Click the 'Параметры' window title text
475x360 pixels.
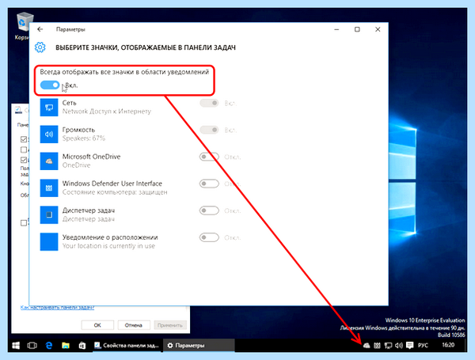point(70,29)
